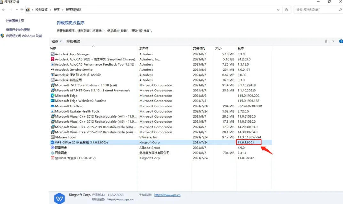Click the large WPS logo in details pane

(x=59, y=198)
